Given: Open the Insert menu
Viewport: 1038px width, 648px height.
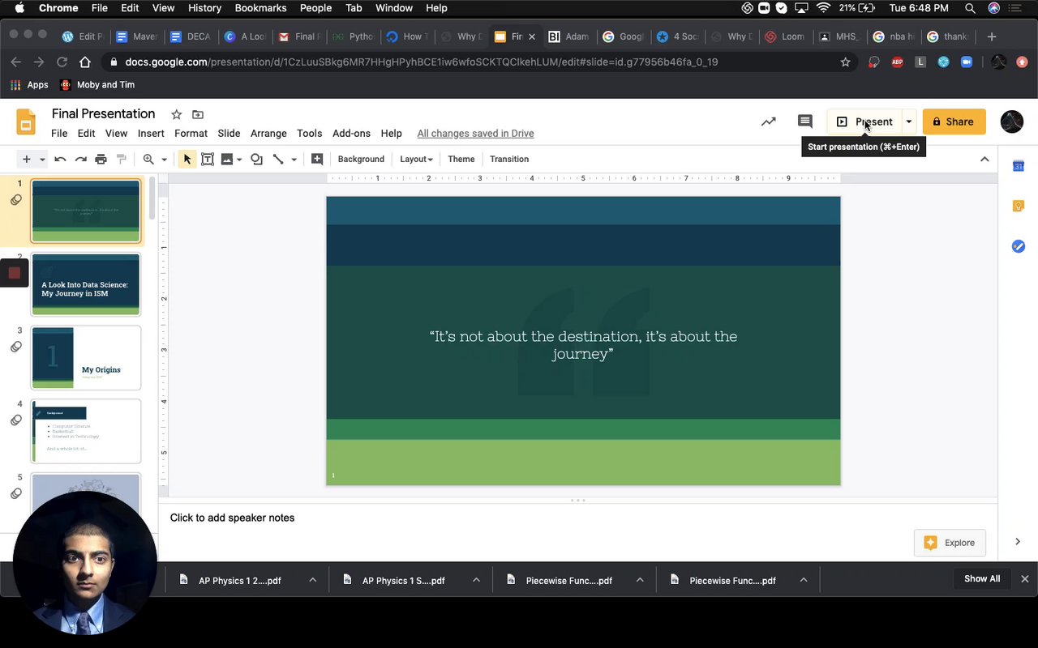Looking at the screenshot, I should [151, 134].
